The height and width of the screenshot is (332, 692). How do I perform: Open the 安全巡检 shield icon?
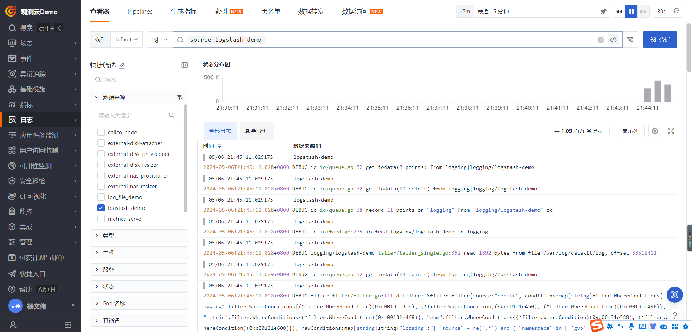[x=12, y=181]
